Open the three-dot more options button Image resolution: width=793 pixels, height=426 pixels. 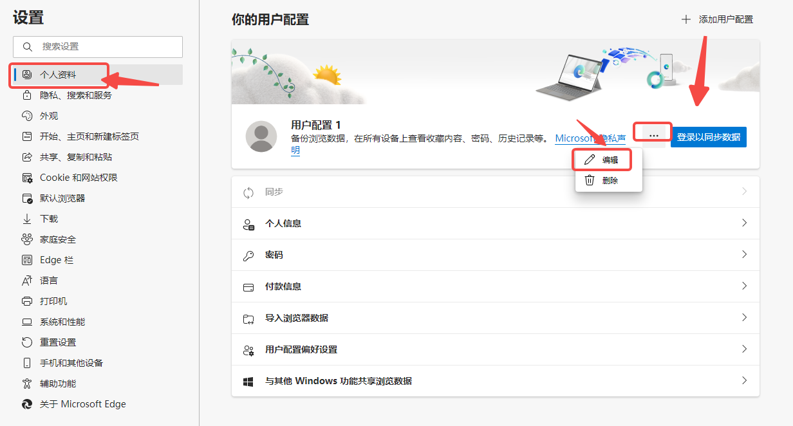pyautogui.click(x=653, y=136)
